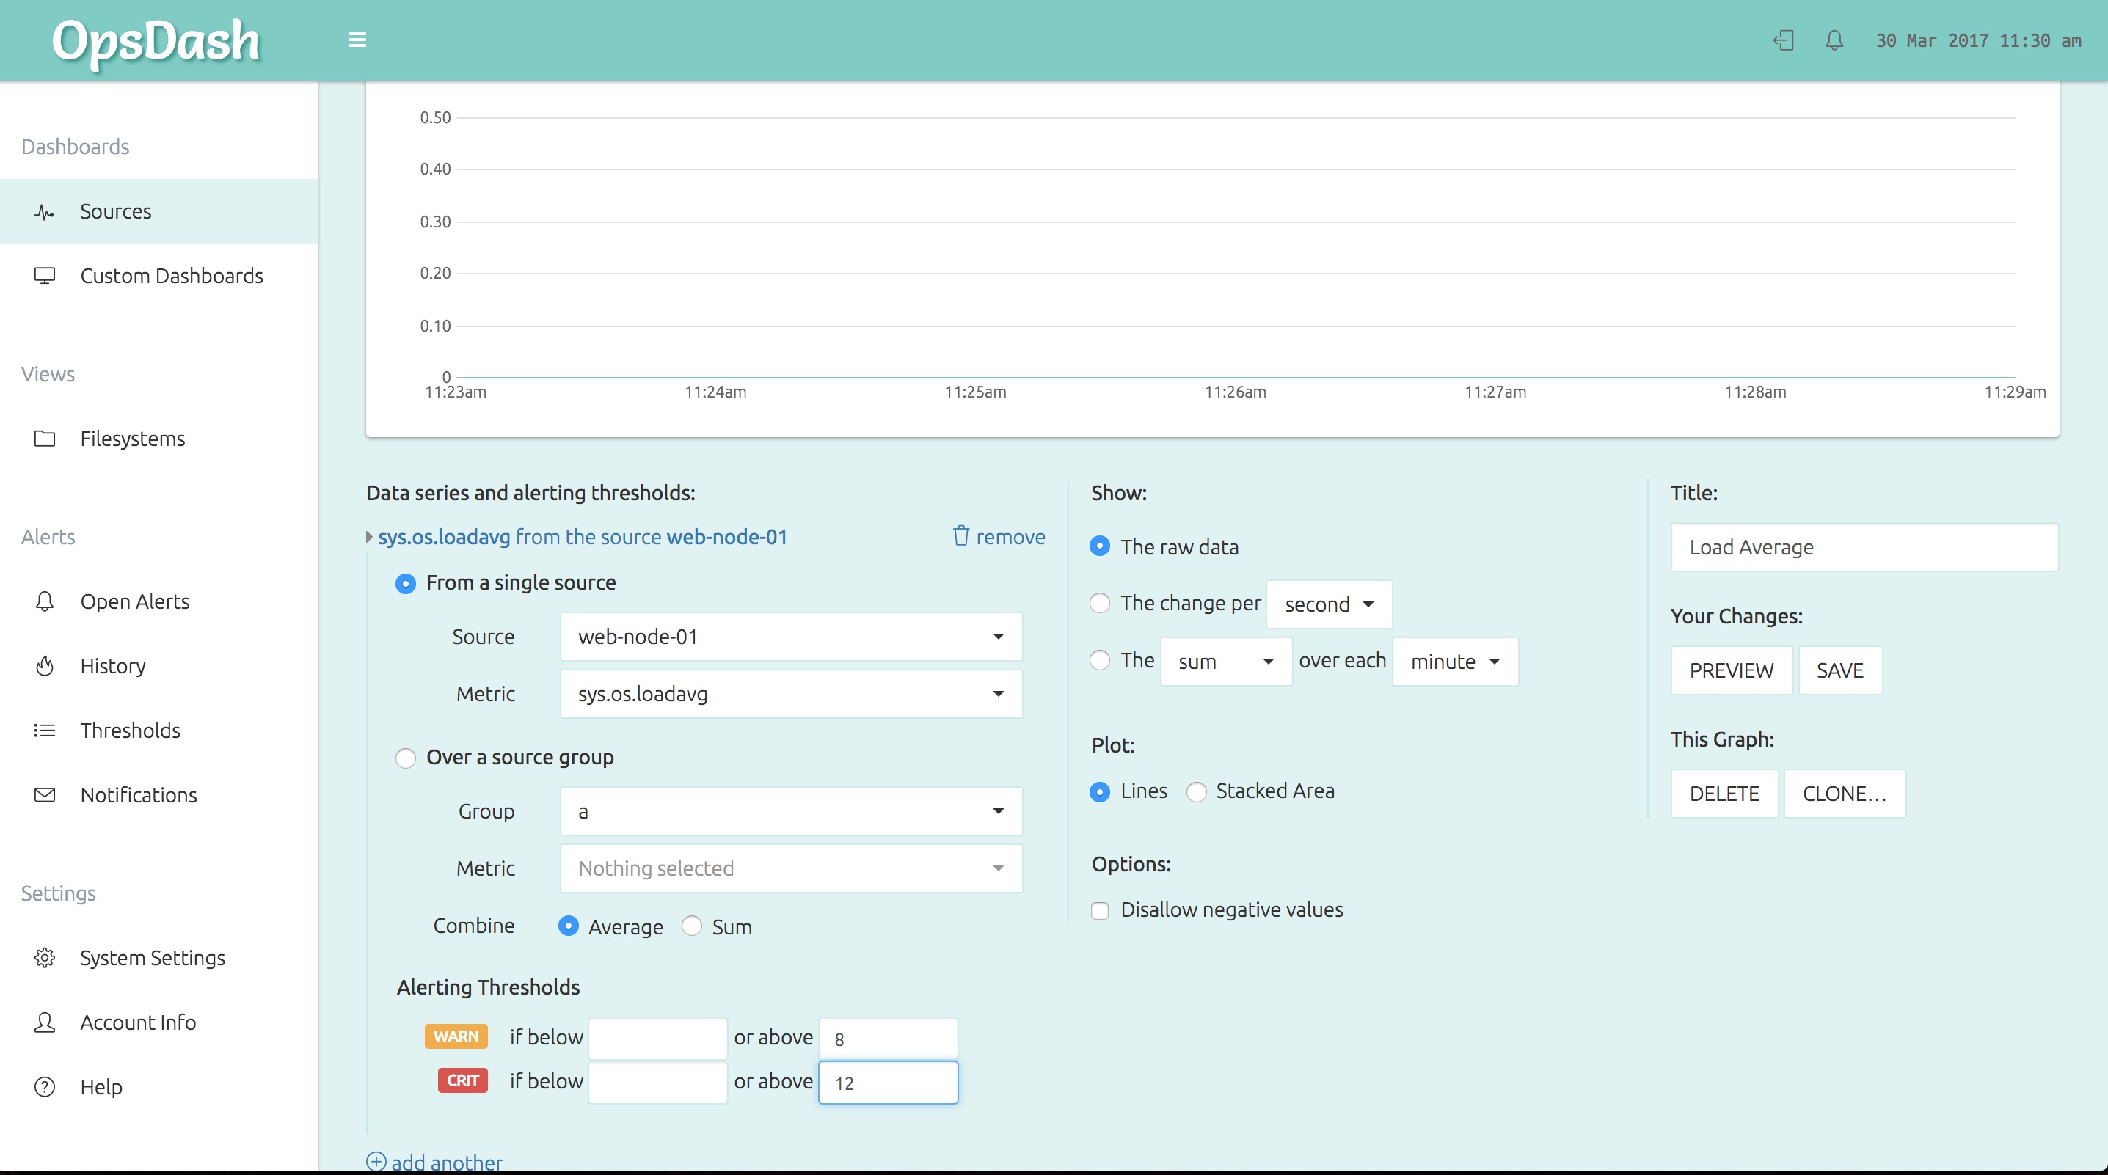Open the Source web-node-01 dropdown
Screen dimensions: 2108x1175
[x=790, y=637]
